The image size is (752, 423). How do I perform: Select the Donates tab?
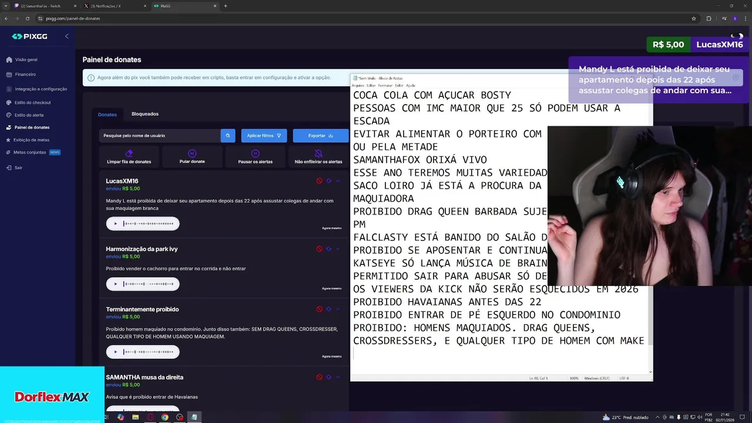point(107,115)
